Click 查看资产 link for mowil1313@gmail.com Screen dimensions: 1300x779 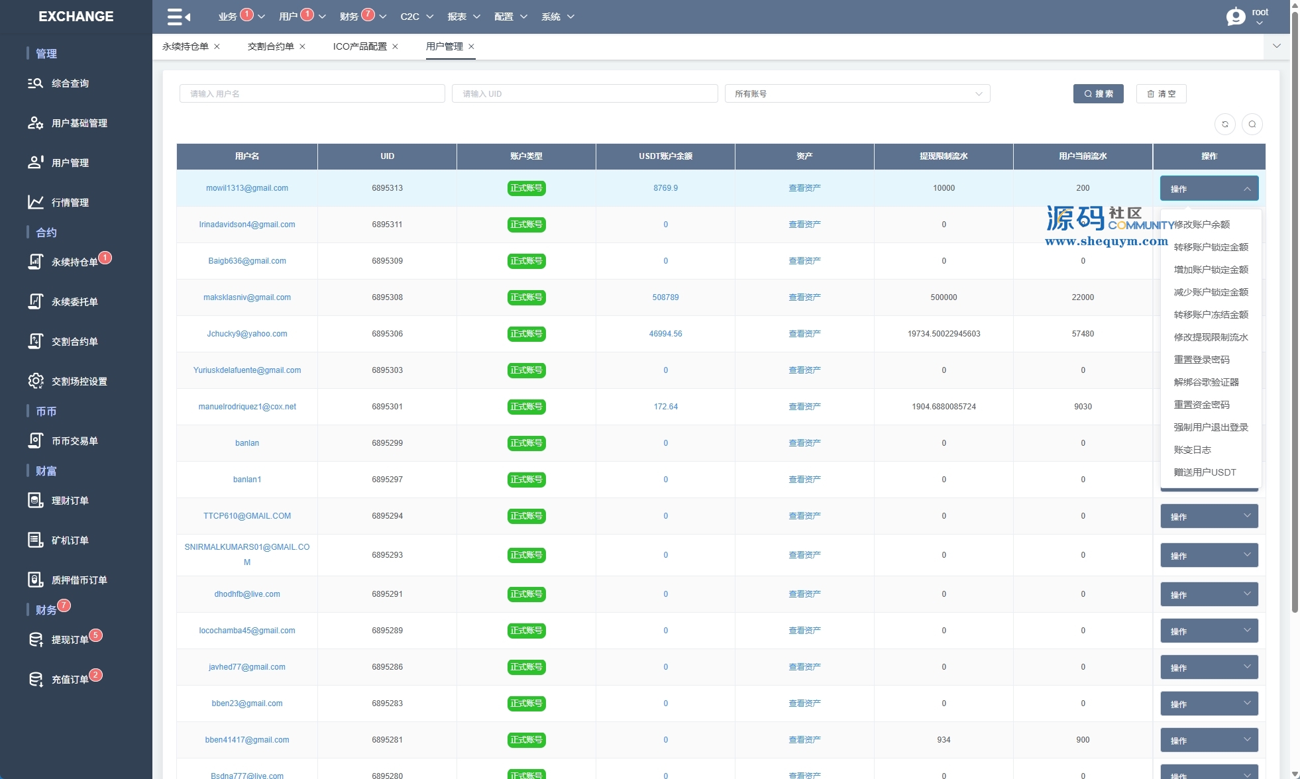point(804,188)
